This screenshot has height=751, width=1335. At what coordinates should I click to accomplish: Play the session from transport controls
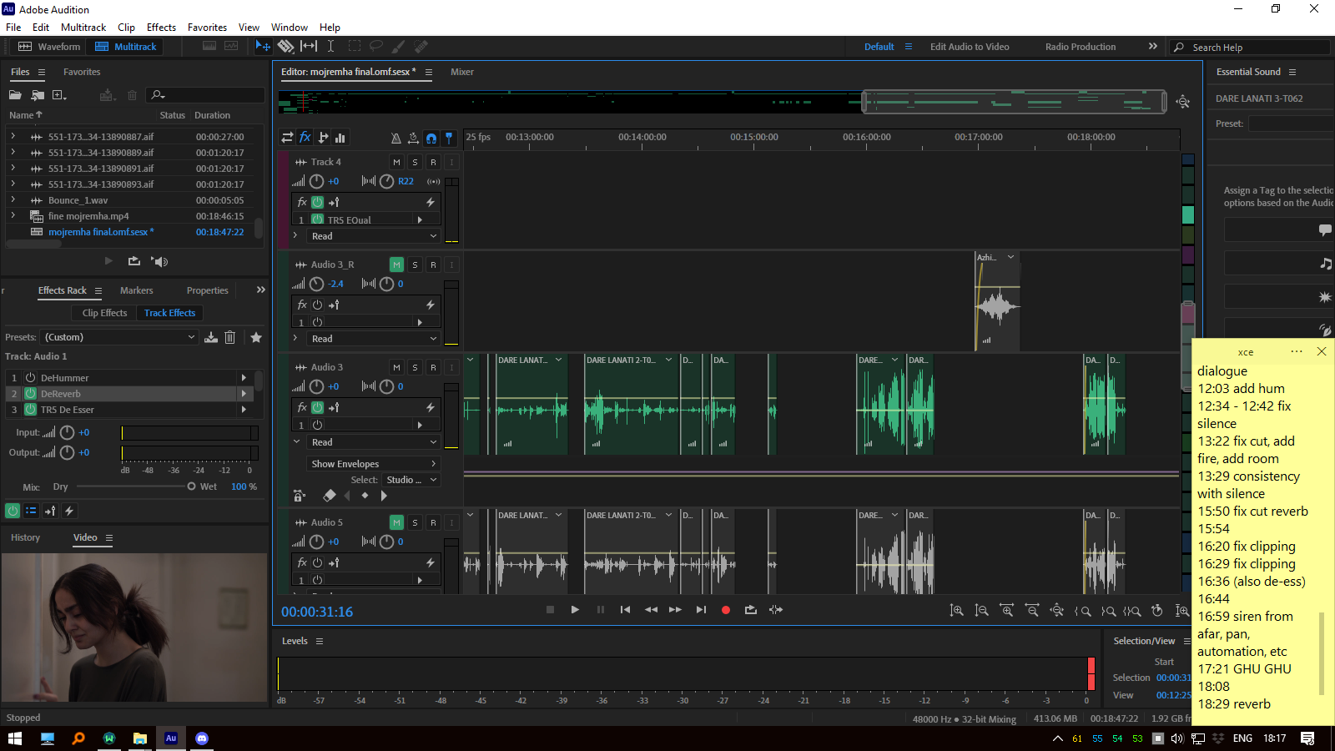pyautogui.click(x=575, y=610)
